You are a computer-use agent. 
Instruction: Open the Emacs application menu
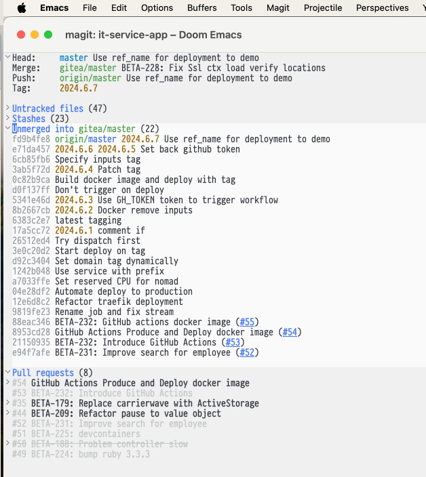54,8
